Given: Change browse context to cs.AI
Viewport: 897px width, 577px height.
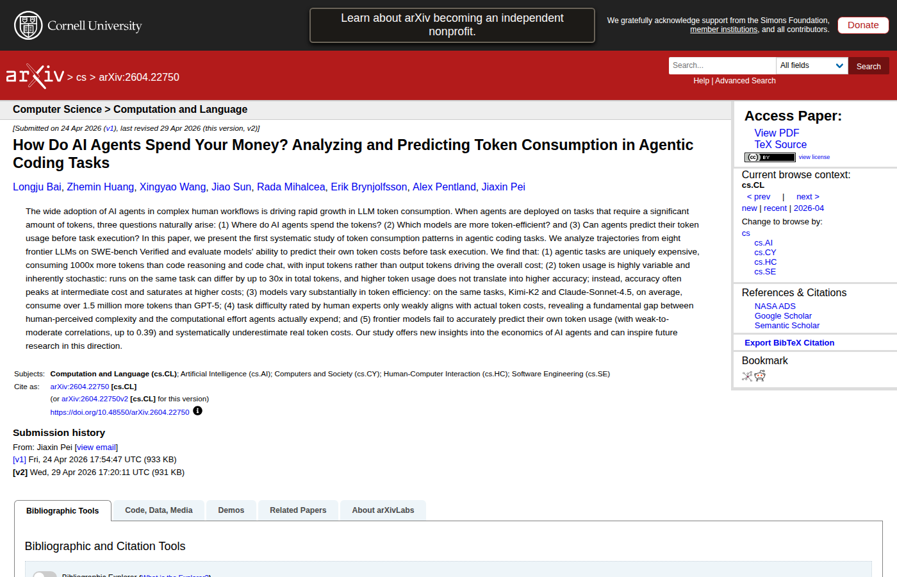Looking at the screenshot, I should tap(764, 243).
